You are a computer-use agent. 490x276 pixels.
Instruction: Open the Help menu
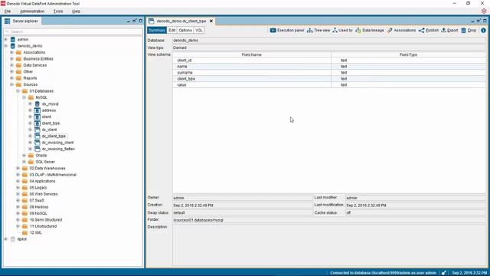pyautogui.click(x=76, y=11)
